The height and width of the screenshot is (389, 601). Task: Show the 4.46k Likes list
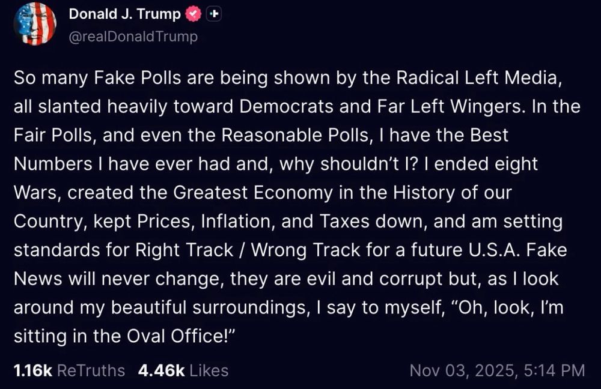pos(183,370)
